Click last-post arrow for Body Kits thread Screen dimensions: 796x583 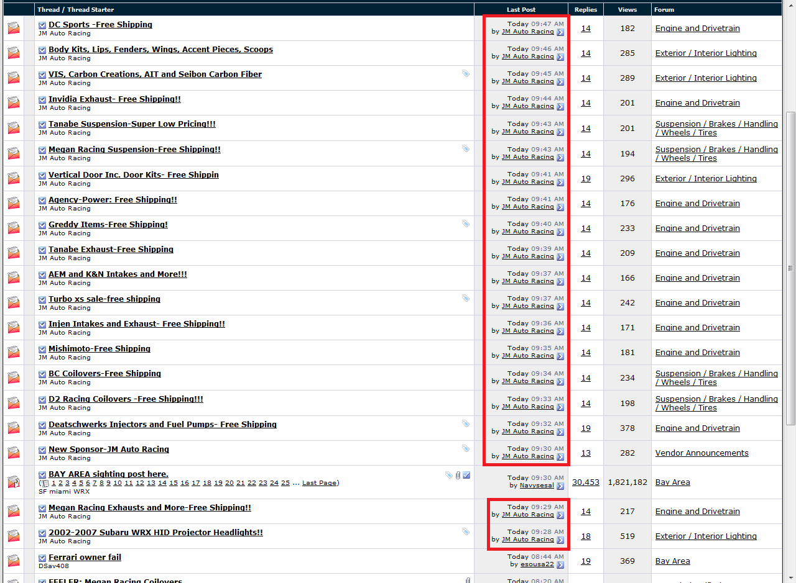(x=560, y=57)
